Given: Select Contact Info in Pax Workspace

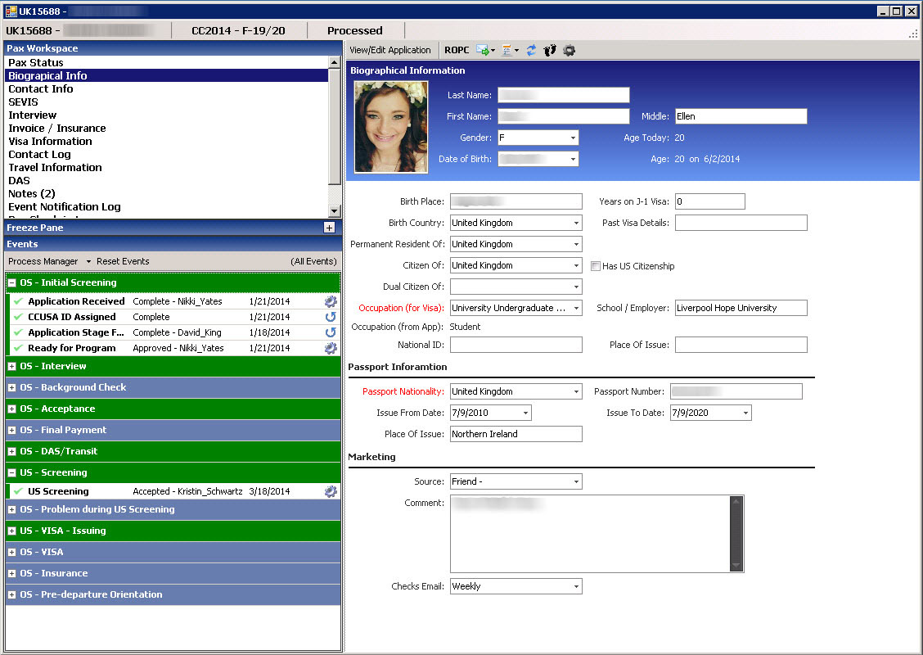Looking at the screenshot, I should tap(41, 88).
